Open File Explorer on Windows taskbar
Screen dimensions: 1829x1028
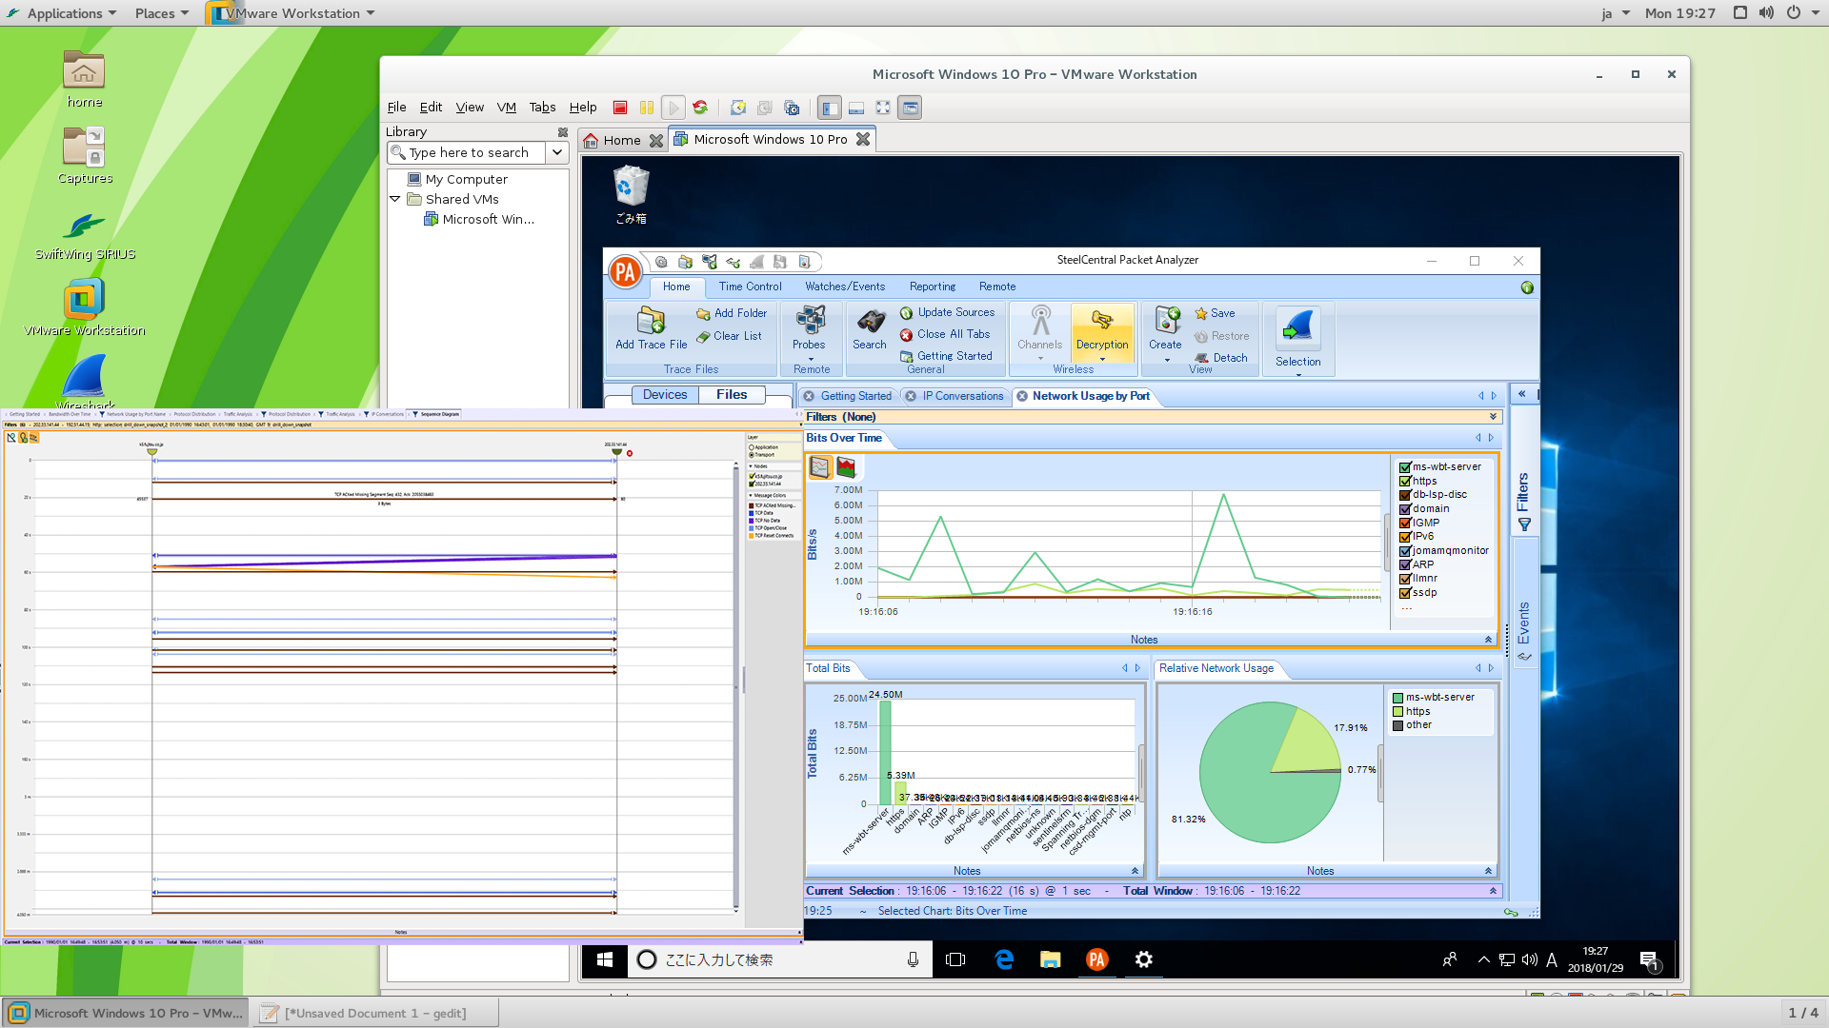click(x=1050, y=959)
